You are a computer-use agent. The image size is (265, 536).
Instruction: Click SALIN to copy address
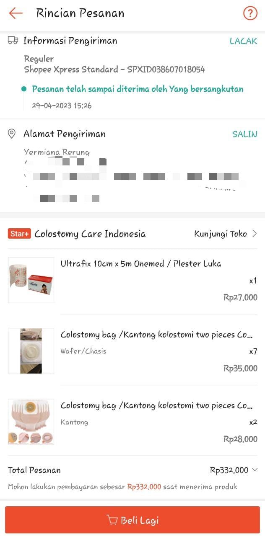tap(244, 134)
